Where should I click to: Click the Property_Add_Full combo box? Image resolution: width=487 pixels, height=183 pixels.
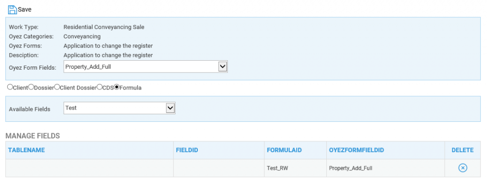pos(146,66)
